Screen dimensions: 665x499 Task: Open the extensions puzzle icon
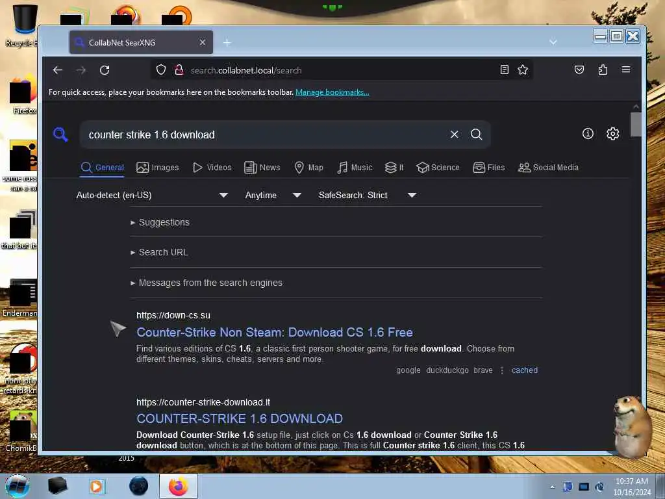point(603,70)
